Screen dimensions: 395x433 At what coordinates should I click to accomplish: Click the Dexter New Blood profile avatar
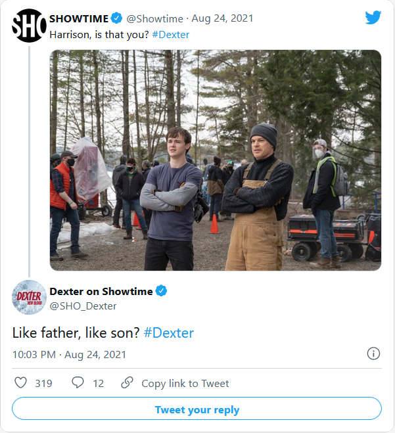point(28,297)
